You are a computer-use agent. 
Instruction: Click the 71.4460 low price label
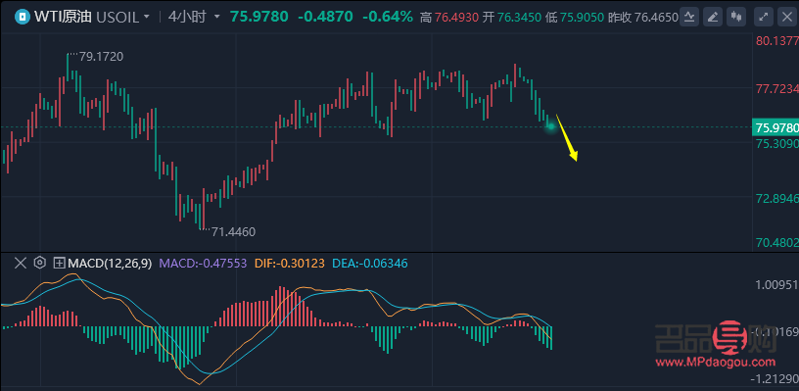point(233,232)
